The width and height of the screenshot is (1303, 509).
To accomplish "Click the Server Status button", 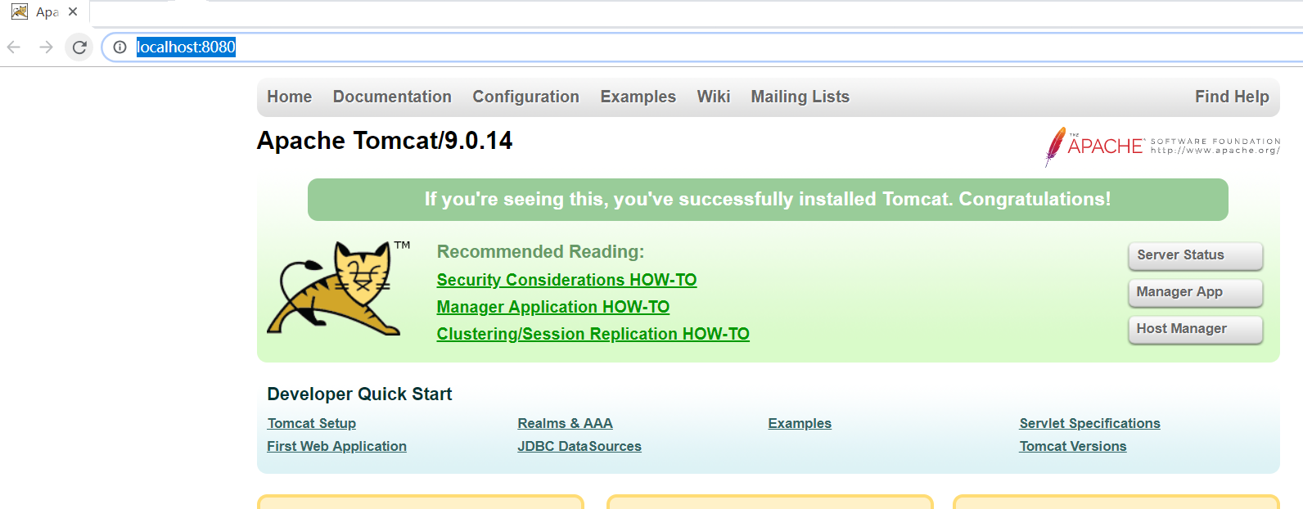I will click(1195, 255).
